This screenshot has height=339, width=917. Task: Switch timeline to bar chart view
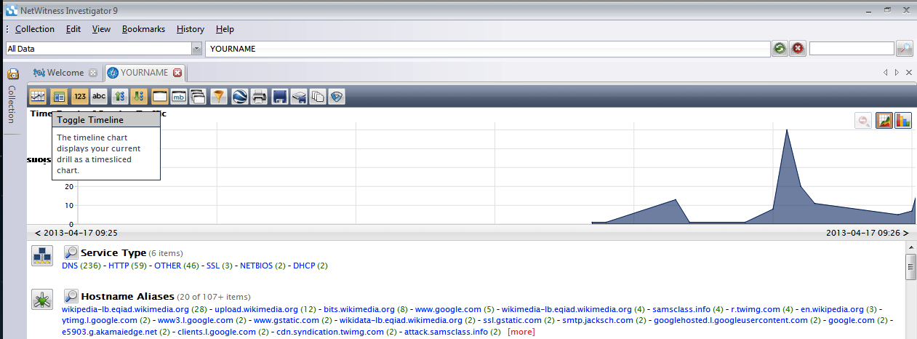902,121
